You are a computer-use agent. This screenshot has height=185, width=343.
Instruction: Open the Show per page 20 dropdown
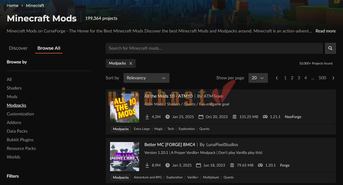click(x=258, y=78)
